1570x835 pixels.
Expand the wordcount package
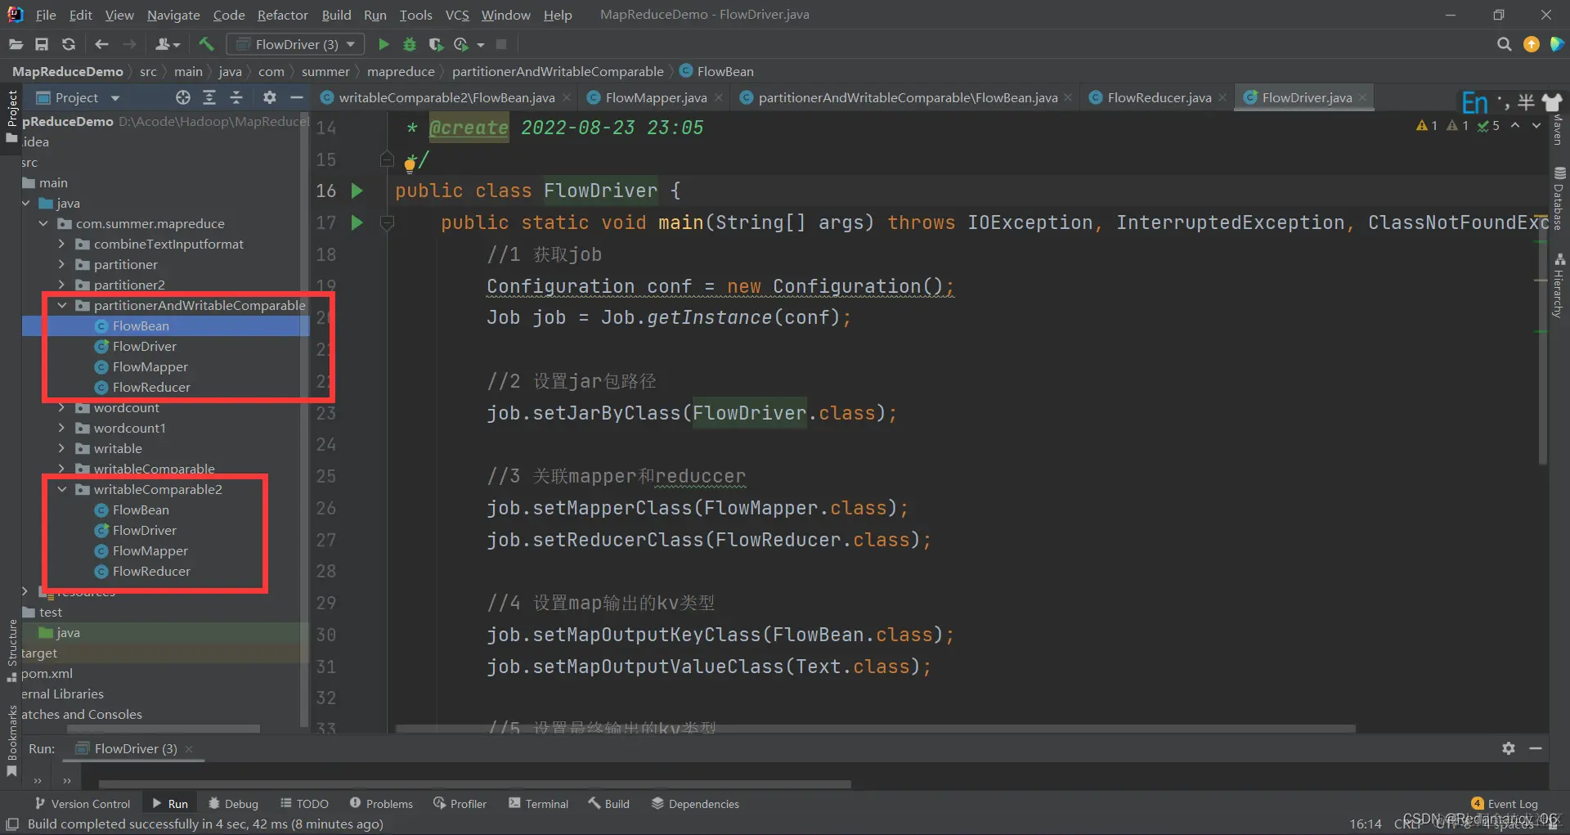click(62, 407)
